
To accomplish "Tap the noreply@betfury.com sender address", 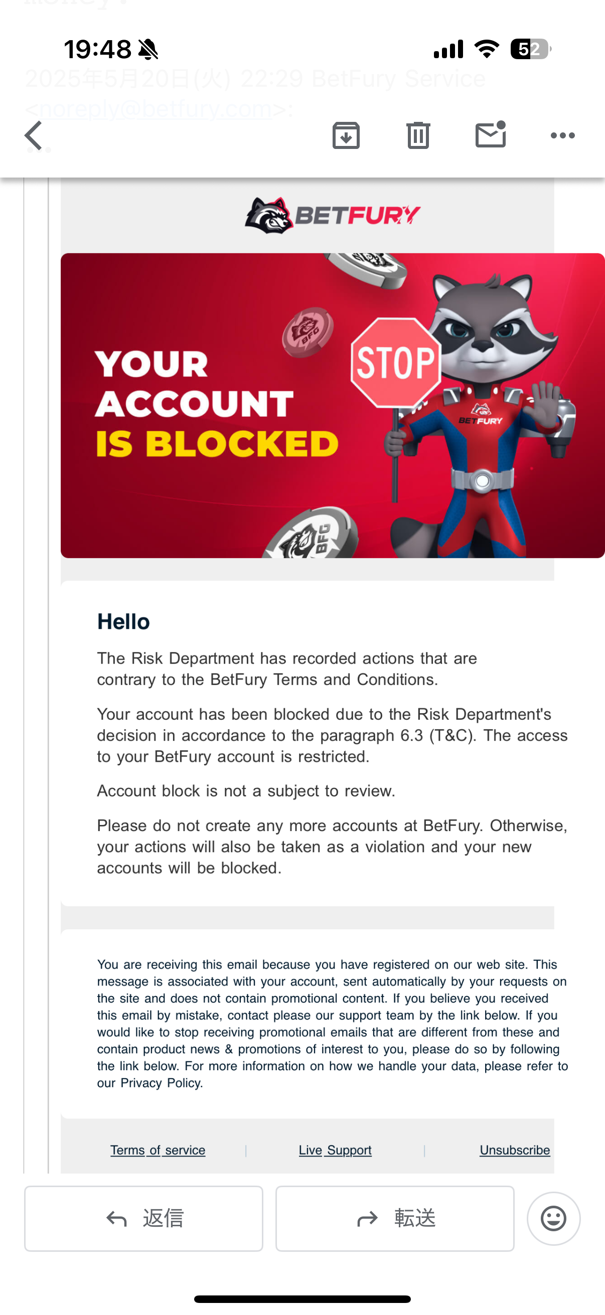I will pyautogui.click(x=156, y=108).
